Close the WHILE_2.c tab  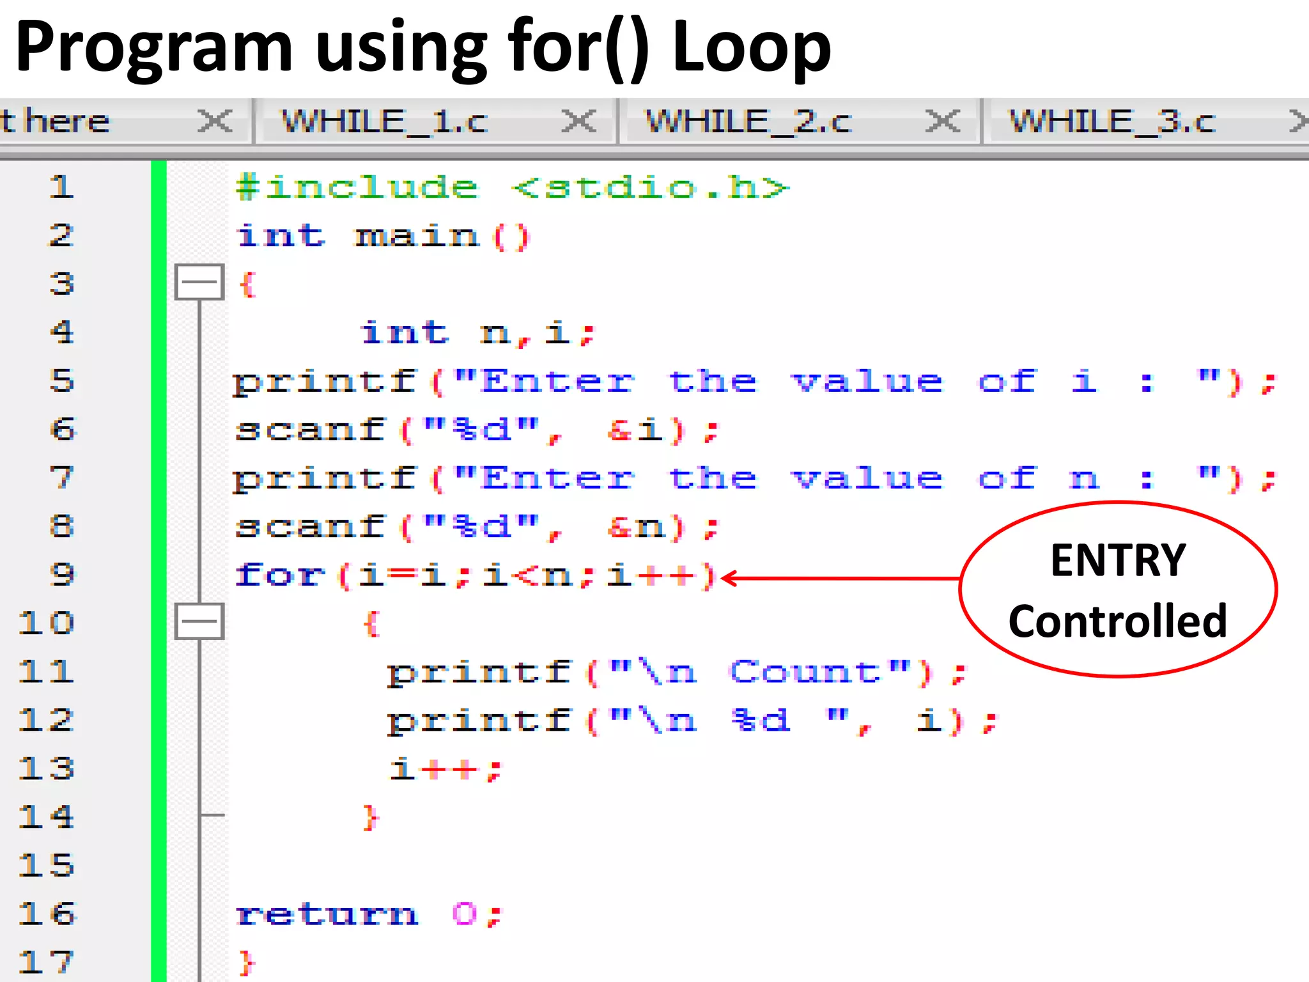click(943, 121)
